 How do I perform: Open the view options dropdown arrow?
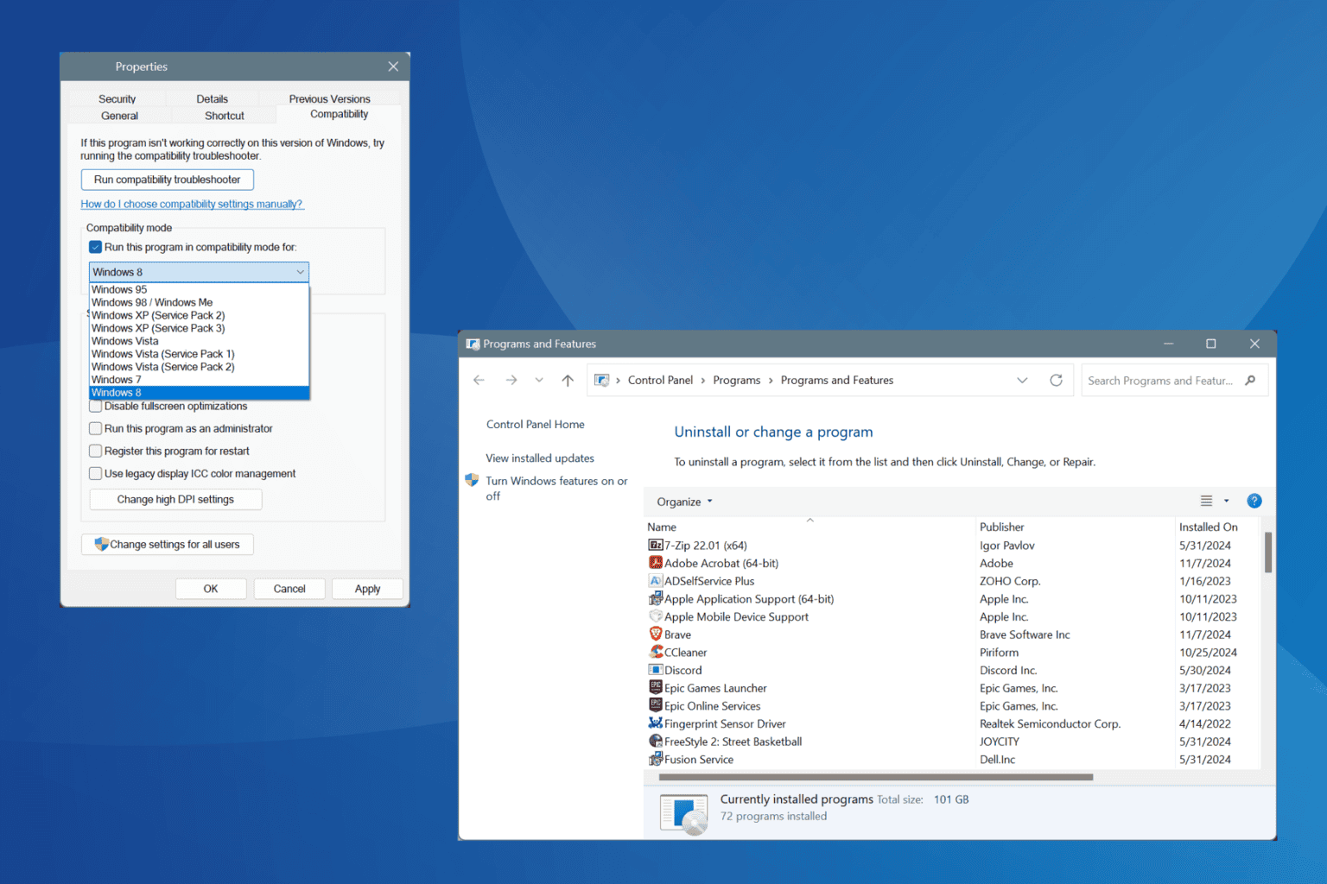[1226, 501]
